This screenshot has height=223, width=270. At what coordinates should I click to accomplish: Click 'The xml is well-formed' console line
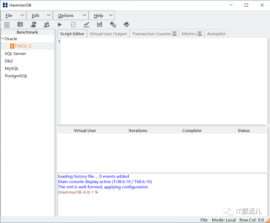tap(103, 187)
